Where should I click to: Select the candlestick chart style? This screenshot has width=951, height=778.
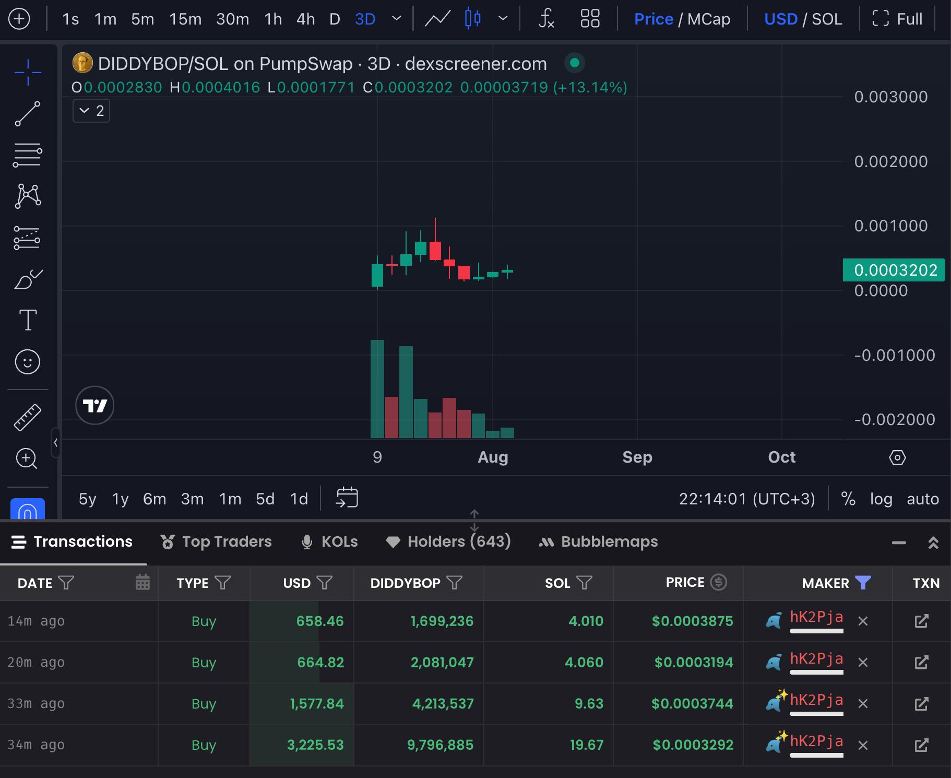point(472,19)
